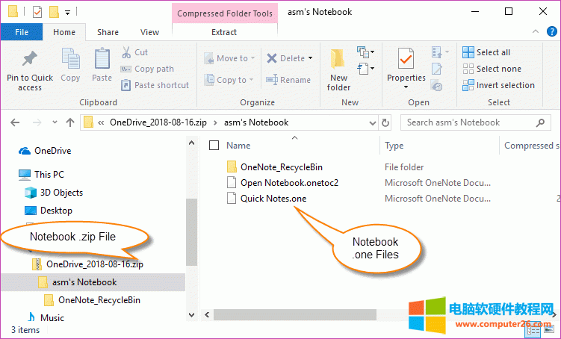Click the Back navigation arrow

tap(16, 122)
